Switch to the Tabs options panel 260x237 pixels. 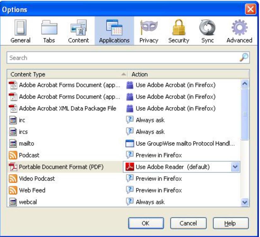49,31
